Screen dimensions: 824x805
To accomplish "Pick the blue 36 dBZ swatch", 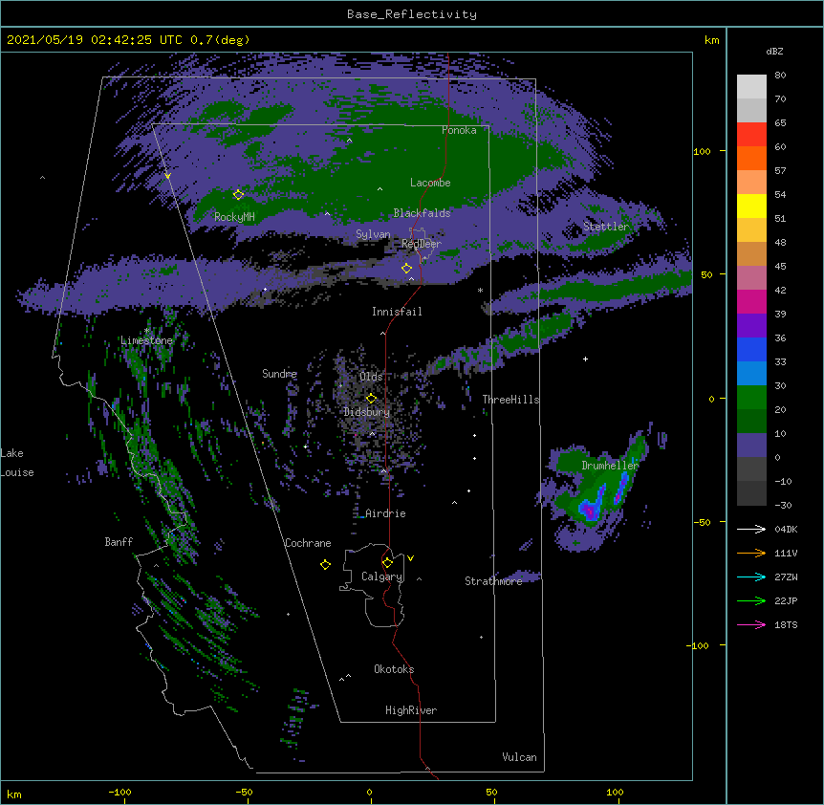I will (x=751, y=349).
